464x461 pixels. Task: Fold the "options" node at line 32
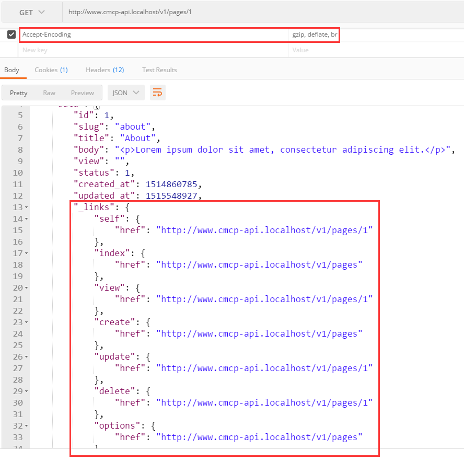click(26, 426)
